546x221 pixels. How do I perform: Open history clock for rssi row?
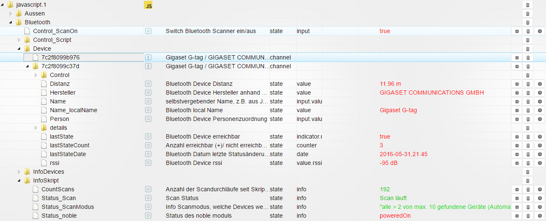pyautogui.click(x=540, y=163)
